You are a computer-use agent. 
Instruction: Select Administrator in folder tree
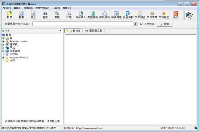coord(19,41)
